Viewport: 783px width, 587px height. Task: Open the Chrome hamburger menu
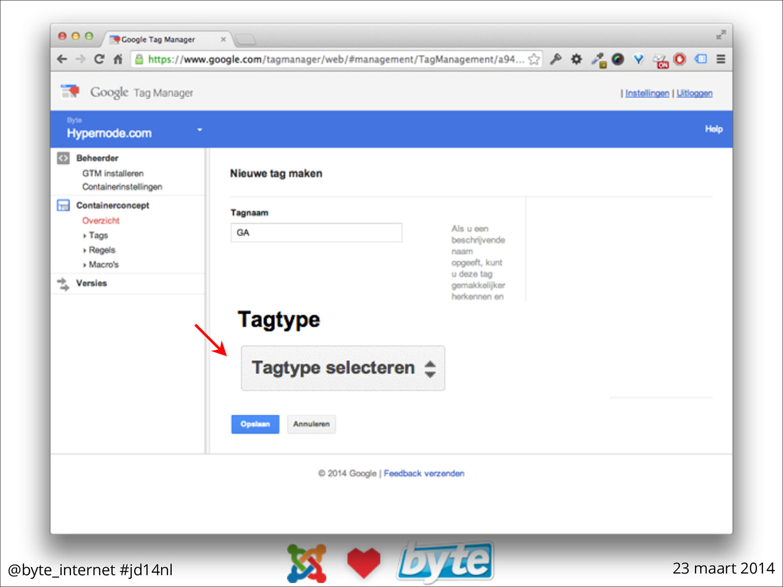click(x=721, y=59)
